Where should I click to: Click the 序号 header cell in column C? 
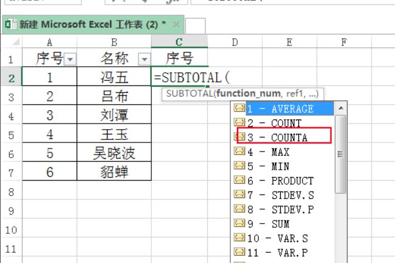click(179, 58)
